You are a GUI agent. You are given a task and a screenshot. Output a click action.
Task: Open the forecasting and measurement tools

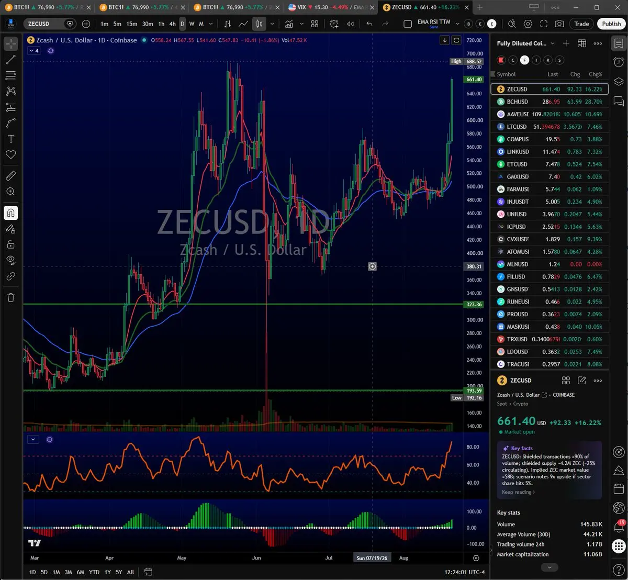10,107
